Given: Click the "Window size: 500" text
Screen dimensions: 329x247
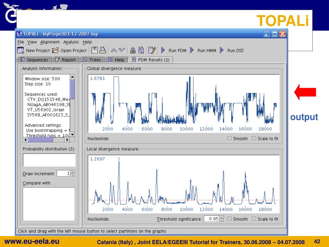Looking at the screenshot, I should point(42,79).
